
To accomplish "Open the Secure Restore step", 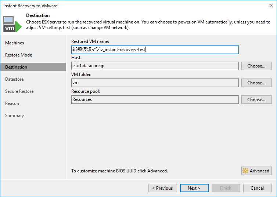I will click(19, 91).
